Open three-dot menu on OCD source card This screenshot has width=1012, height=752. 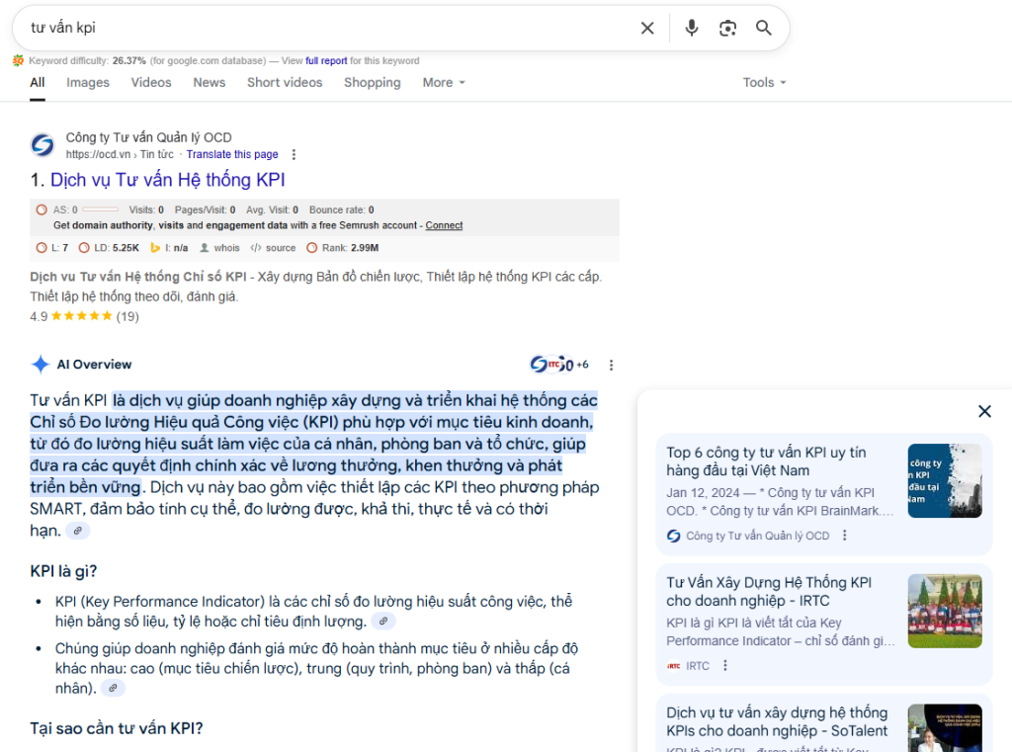coord(844,536)
